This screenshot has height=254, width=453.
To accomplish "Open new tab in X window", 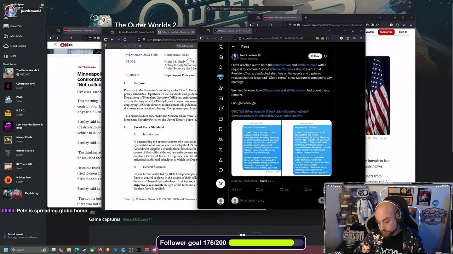I will pos(256,31).
